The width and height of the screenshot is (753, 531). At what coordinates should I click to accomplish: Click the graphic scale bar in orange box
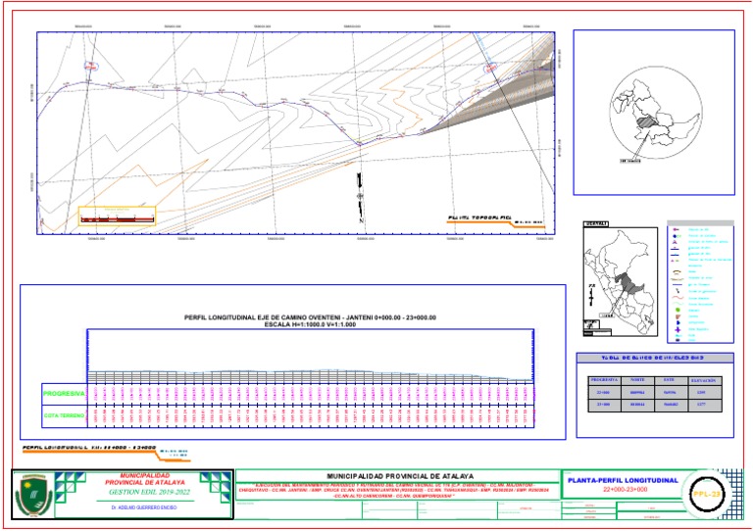pos(118,219)
